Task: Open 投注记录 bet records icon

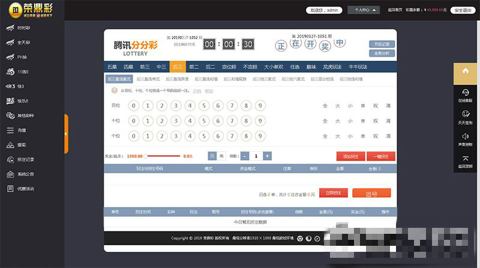Action: [x=10, y=159]
